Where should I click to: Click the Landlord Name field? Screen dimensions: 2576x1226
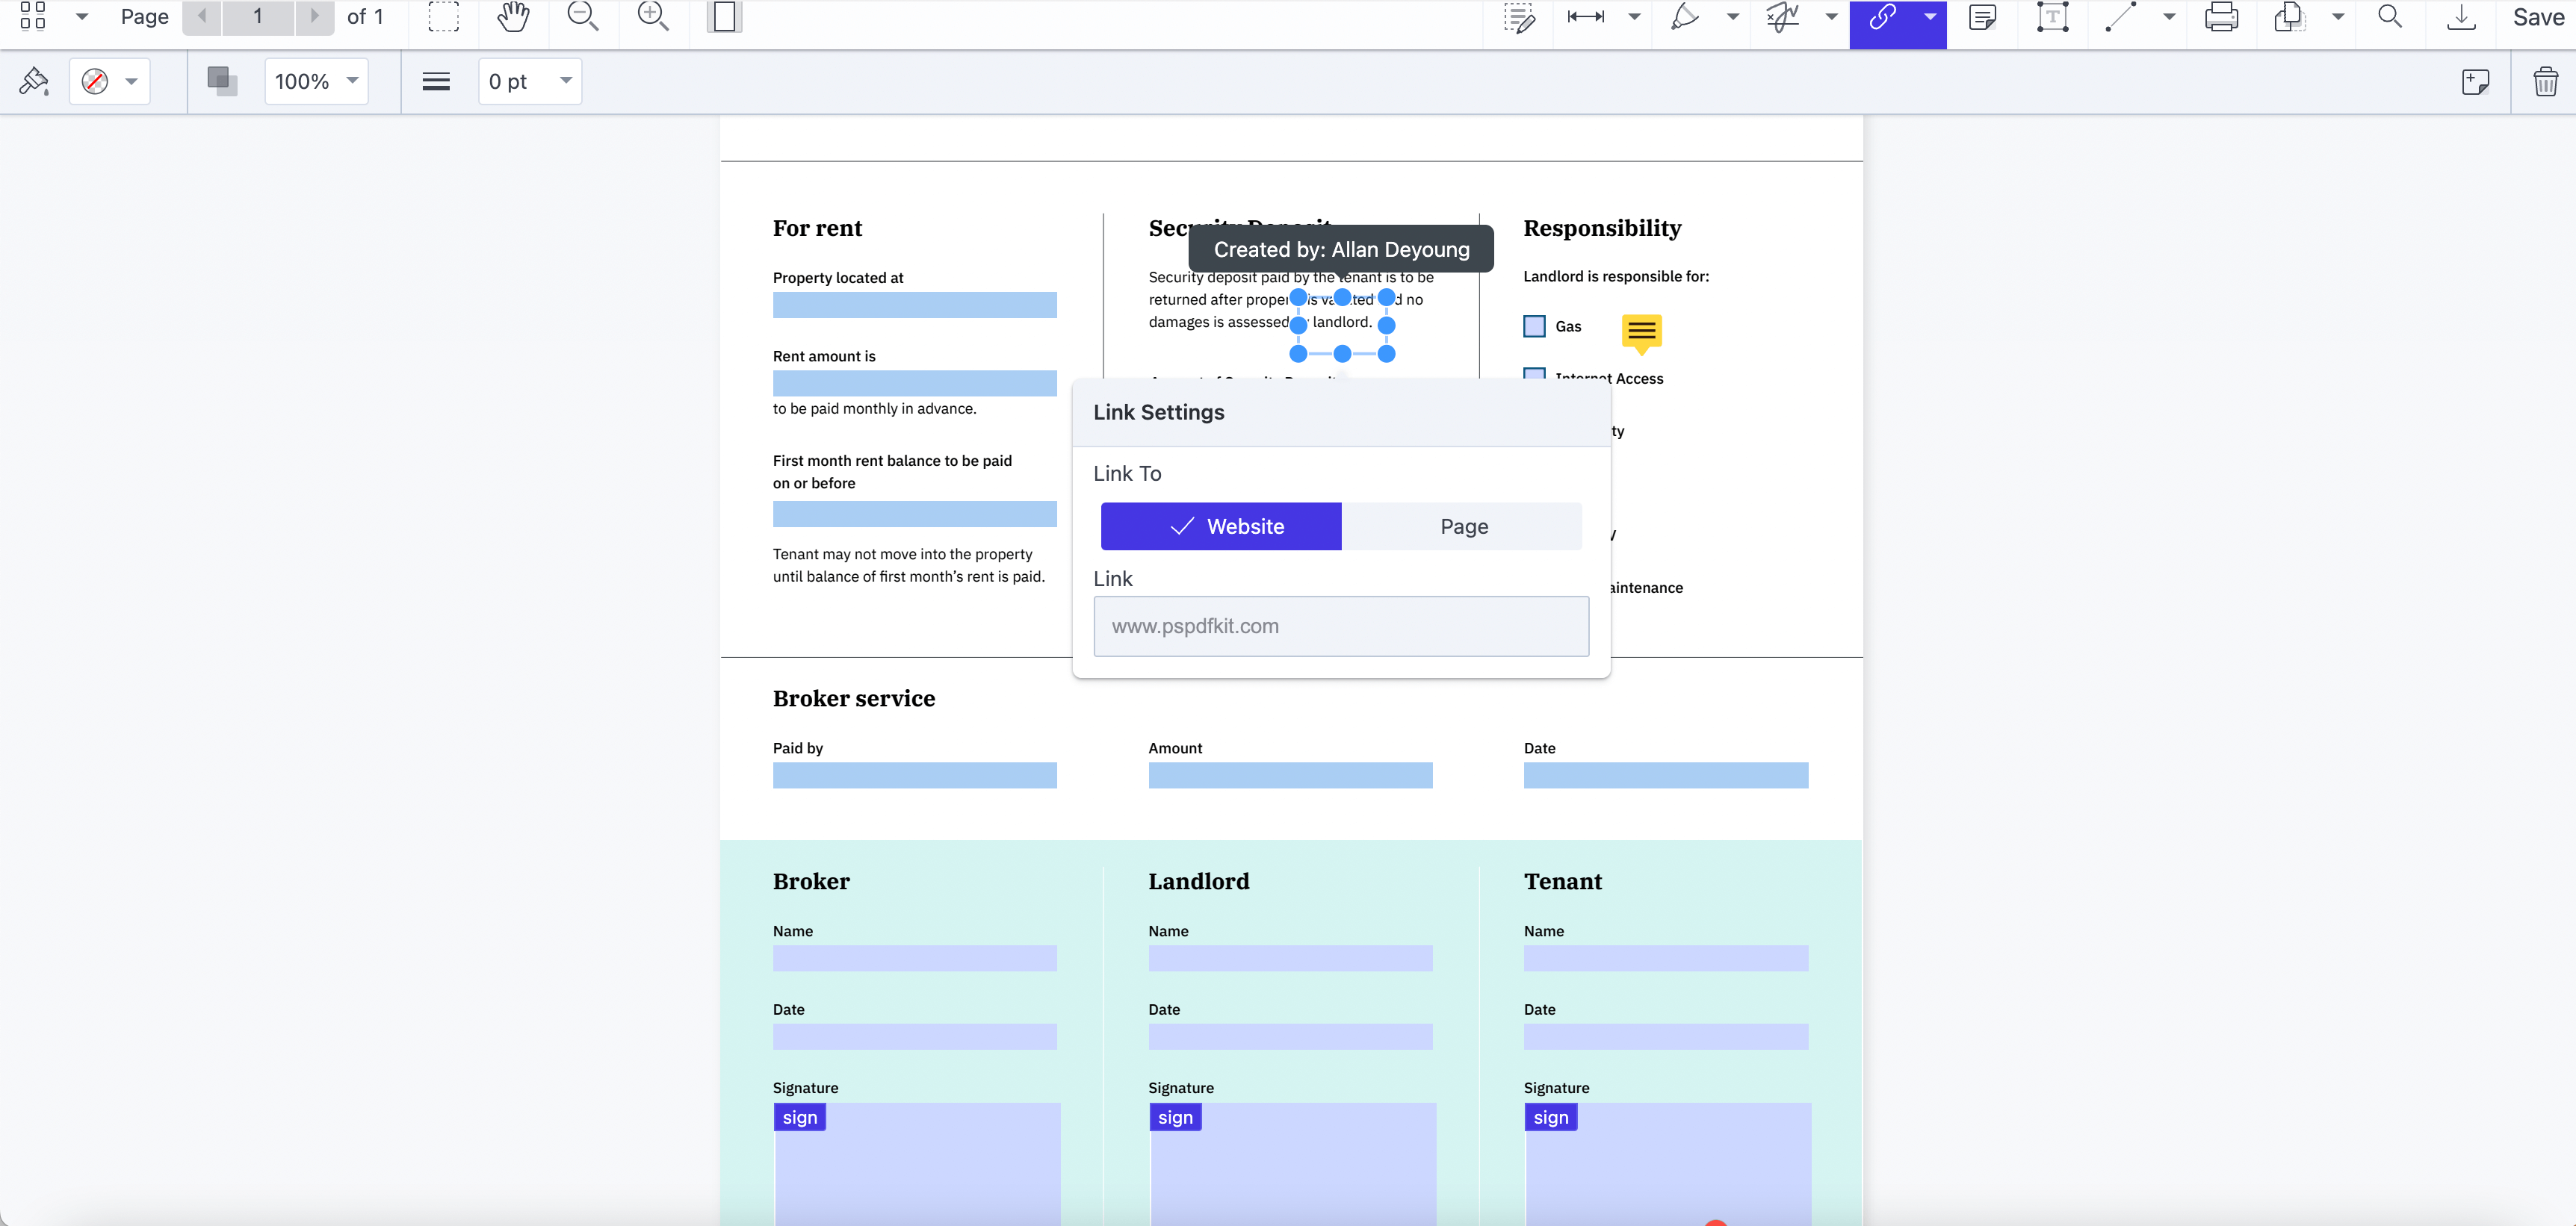point(1290,958)
